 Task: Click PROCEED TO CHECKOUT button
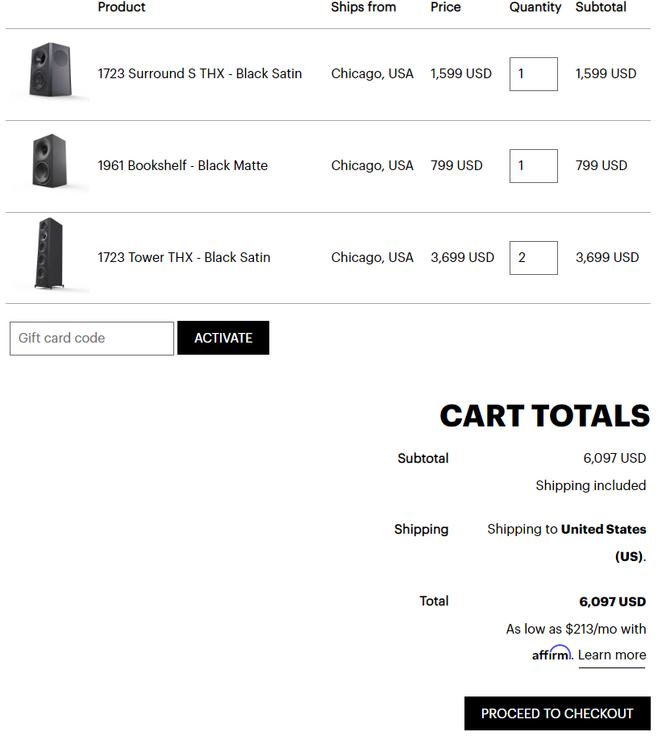(x=557, y=713)
